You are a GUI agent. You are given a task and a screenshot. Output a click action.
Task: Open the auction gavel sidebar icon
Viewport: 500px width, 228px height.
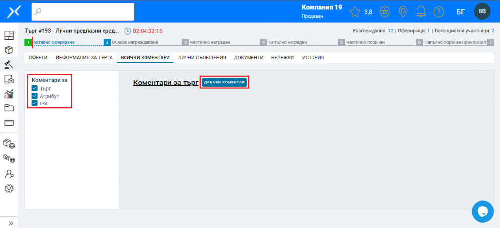click(9, 64)
